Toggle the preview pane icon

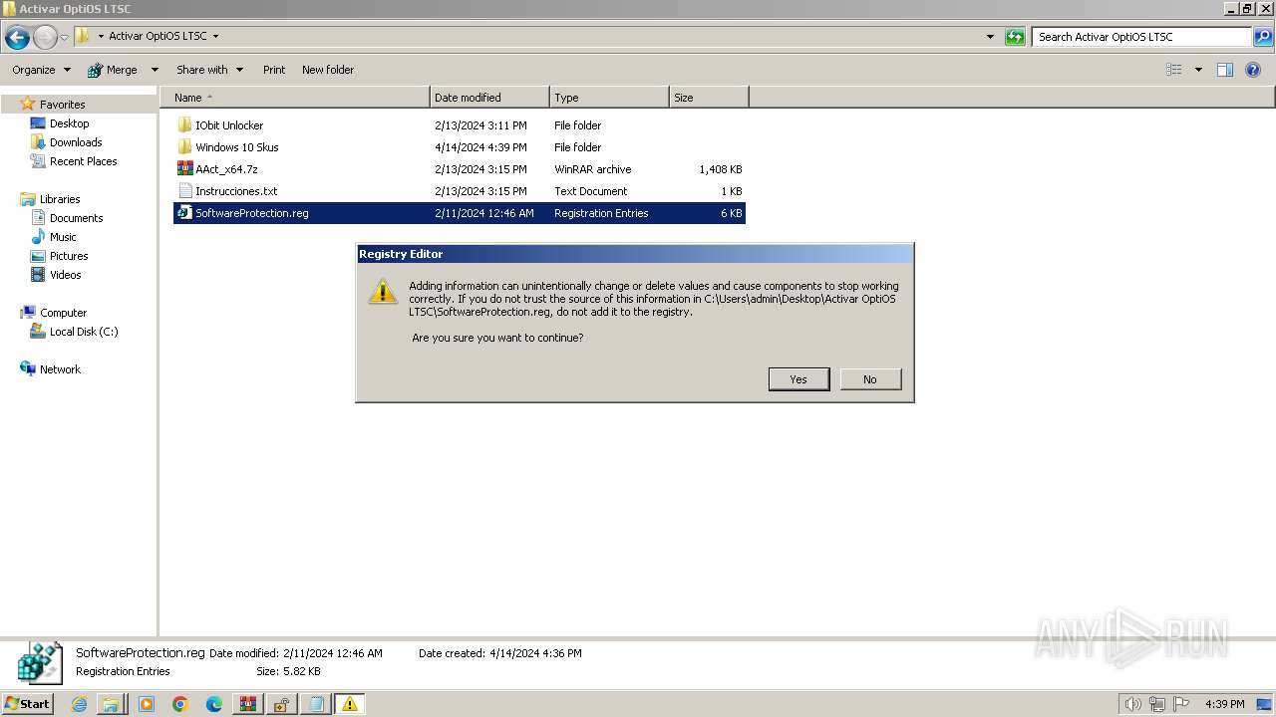(1225, 70)
